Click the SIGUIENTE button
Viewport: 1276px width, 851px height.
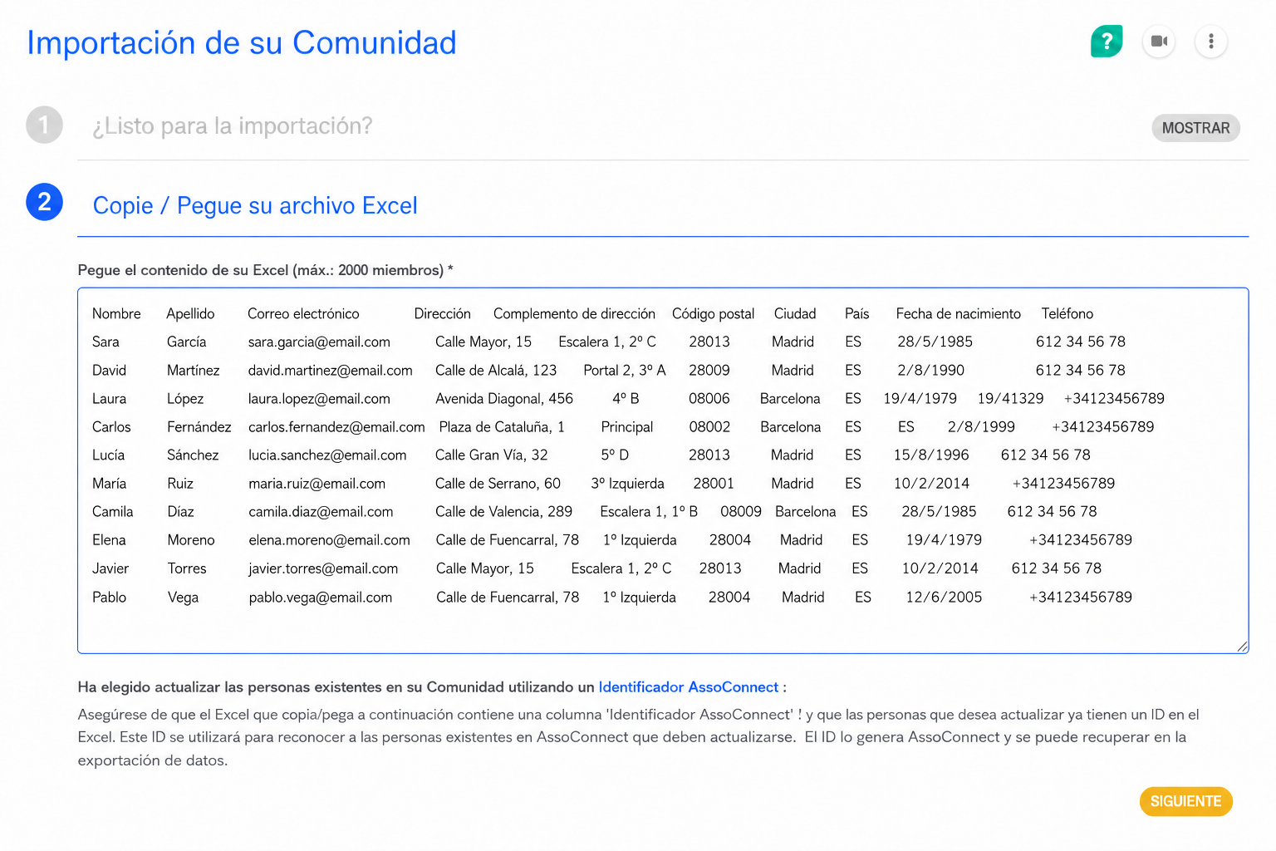coord(1185,801)
